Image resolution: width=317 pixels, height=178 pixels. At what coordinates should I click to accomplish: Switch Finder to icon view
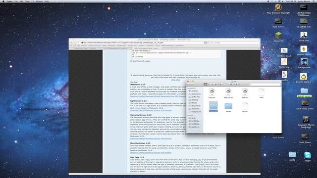206,85
